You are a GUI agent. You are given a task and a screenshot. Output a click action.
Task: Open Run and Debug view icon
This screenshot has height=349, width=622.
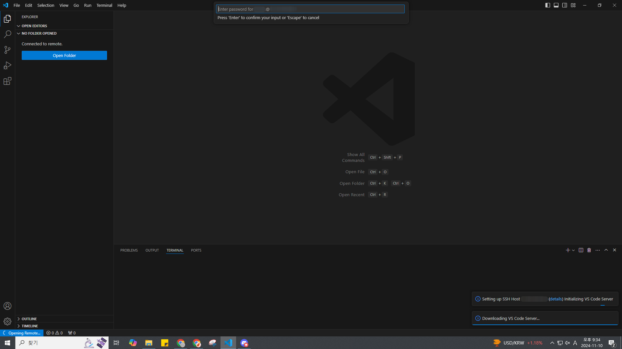[x=7, y=65]
